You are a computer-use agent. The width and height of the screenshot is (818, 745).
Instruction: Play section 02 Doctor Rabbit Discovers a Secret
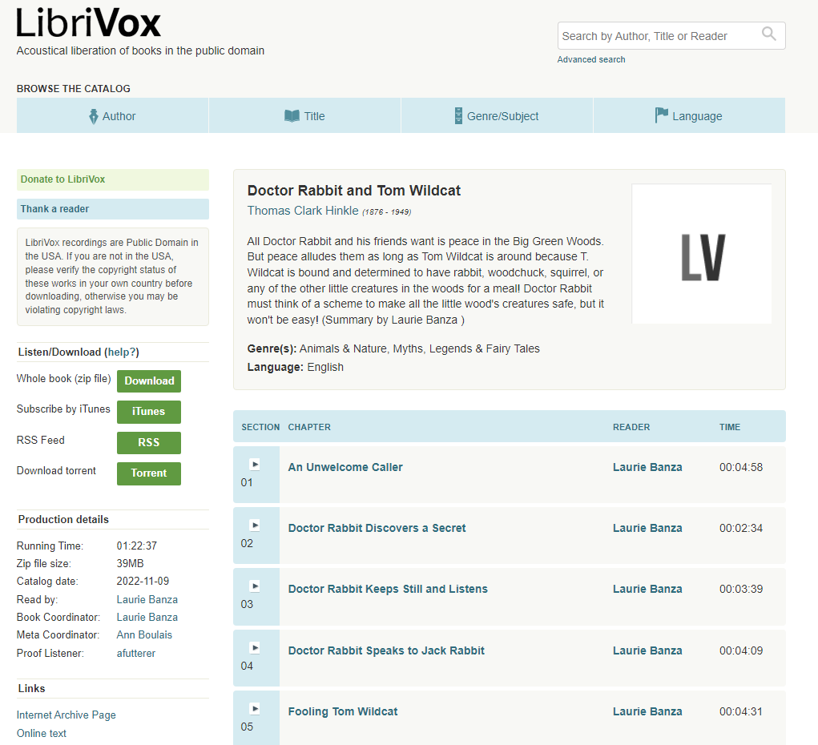pyautogui.click(x=255, y=525)
